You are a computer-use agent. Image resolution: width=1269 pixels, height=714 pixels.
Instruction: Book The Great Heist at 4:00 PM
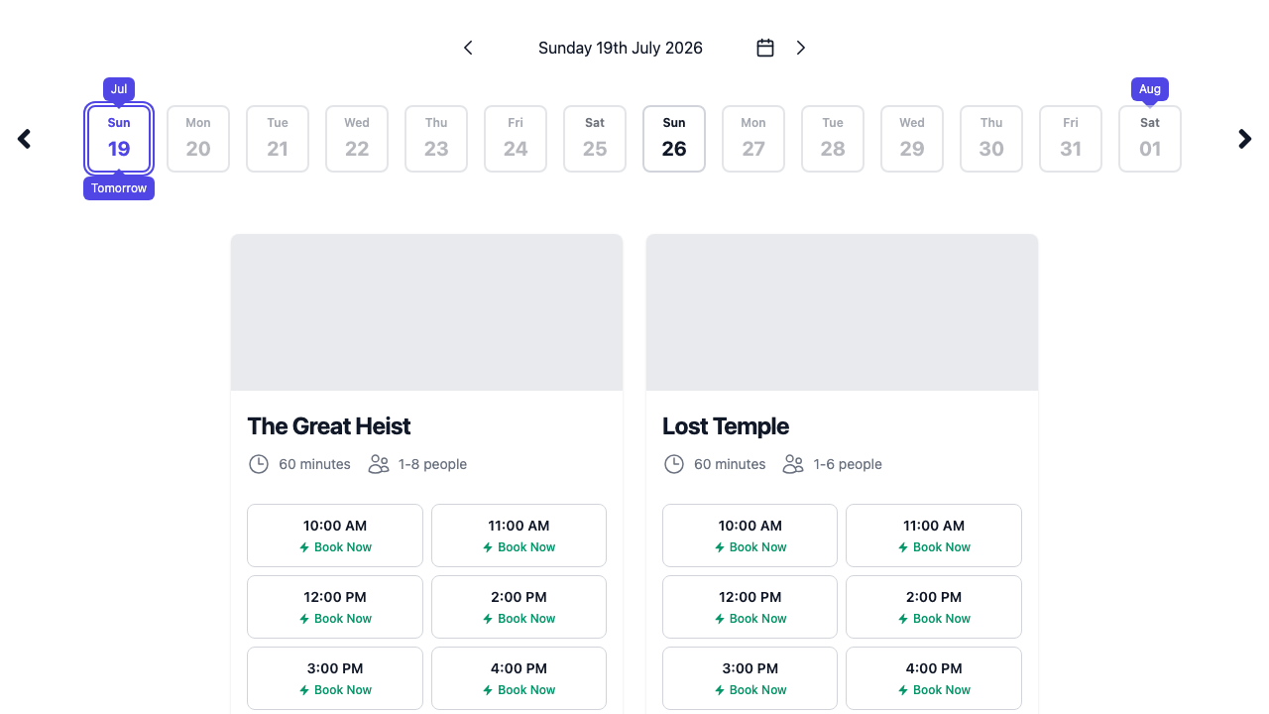point(519,678)
